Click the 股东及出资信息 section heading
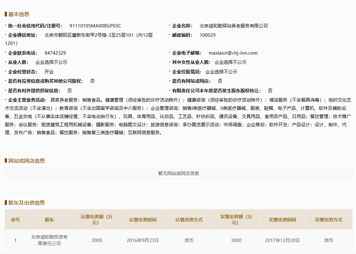Viewport: 356px width, 254px height. 27,203
